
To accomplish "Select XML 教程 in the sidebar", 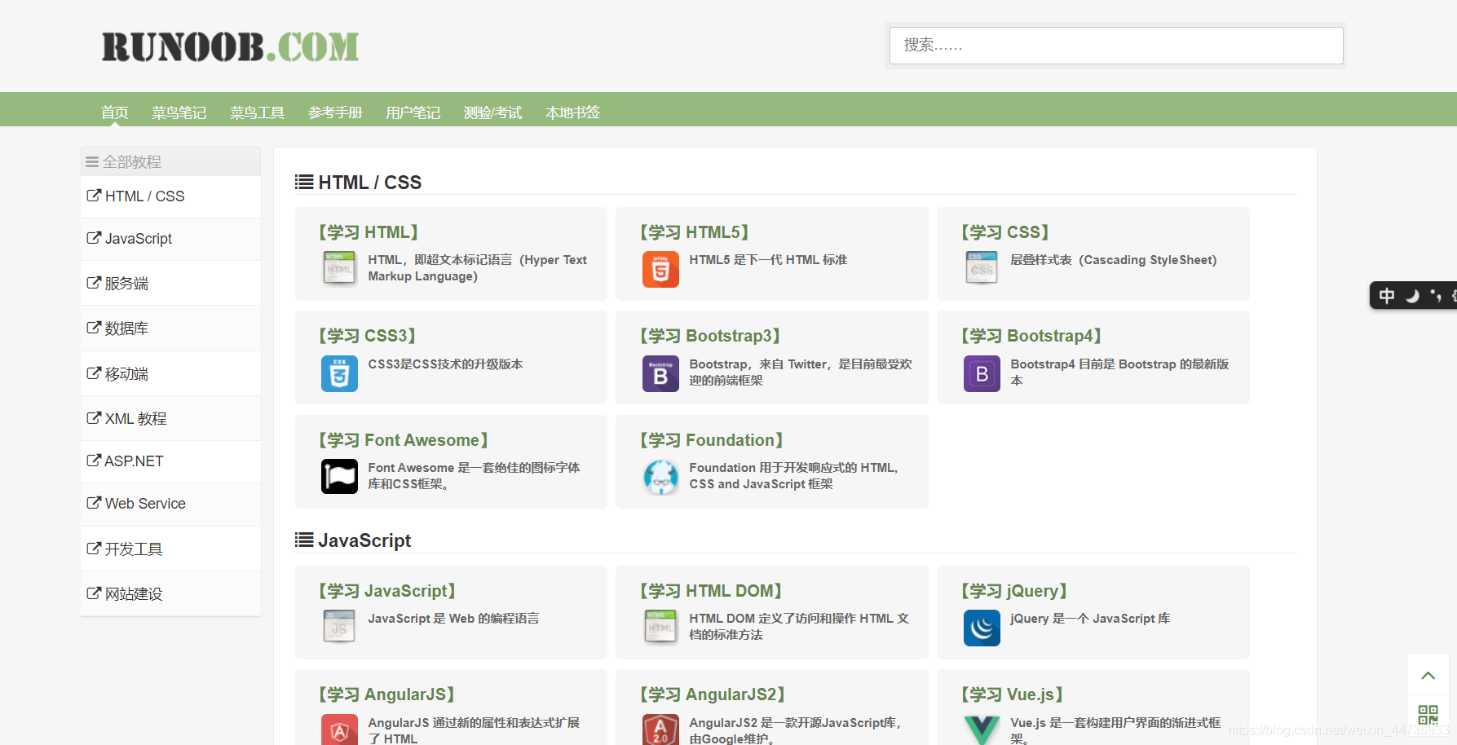I will click(170, 418).
